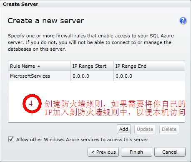The height and width of the screenshot is (162, 191).
Task: Sort by the IP Range End column header
Action: (x=149, y=66)
